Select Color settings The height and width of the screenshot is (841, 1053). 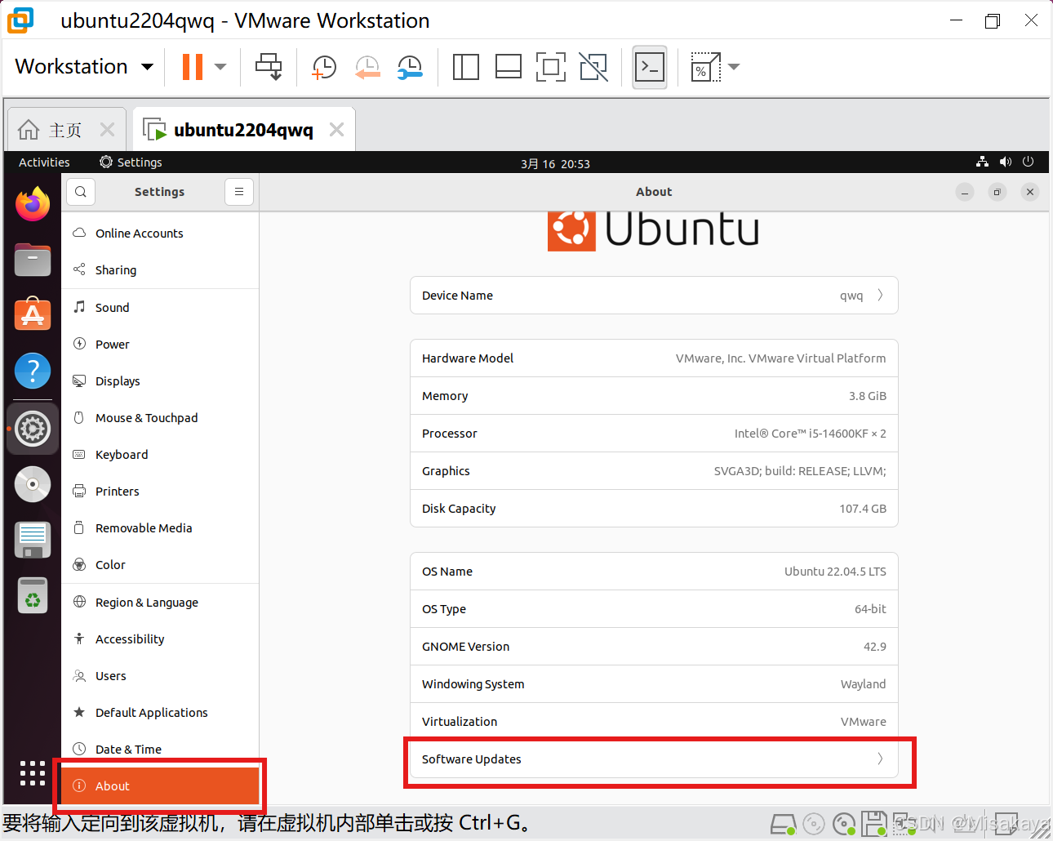pos(160,565)
